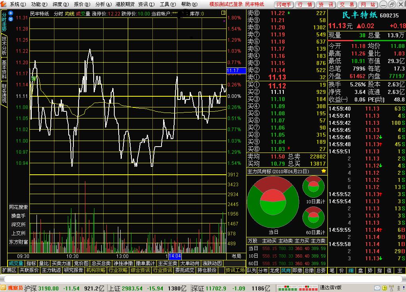Open the 资讯(I) menu
The width and height of the screenshot is (406, 292).
[146, 4]
